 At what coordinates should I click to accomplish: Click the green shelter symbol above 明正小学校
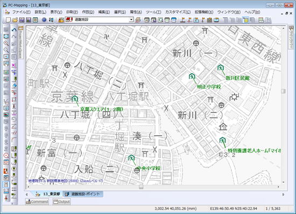(x=192, y=76)
